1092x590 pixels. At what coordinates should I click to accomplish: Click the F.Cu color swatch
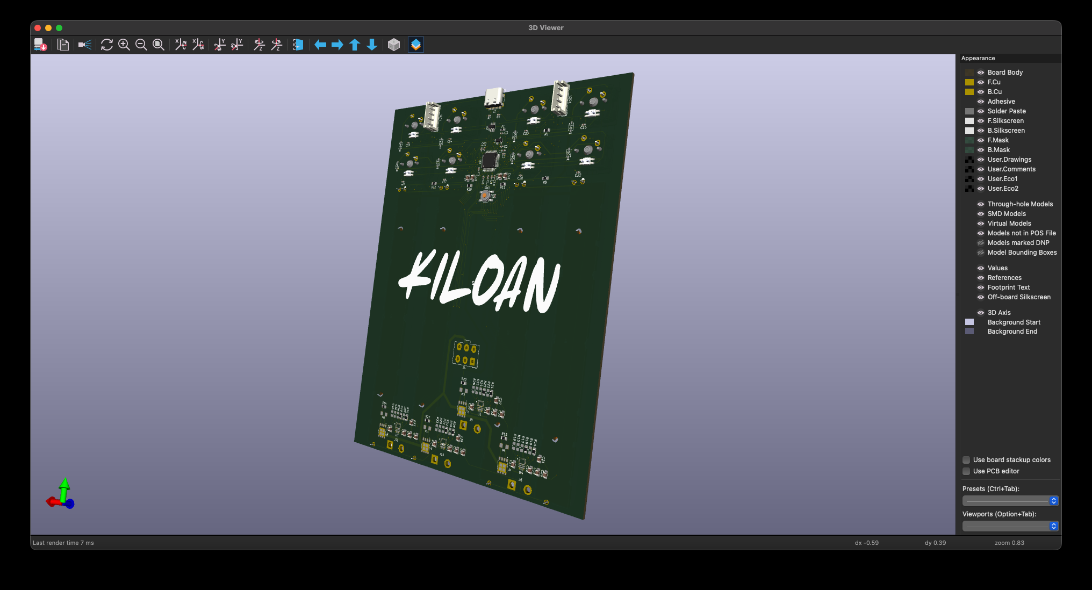coord(969,82)
